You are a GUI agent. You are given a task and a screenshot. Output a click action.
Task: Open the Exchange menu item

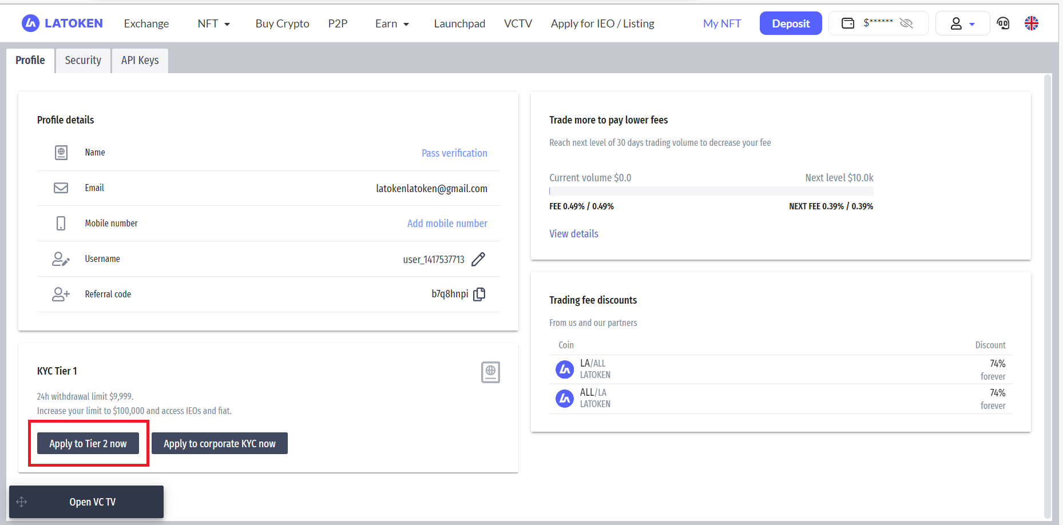pos(146,24)
